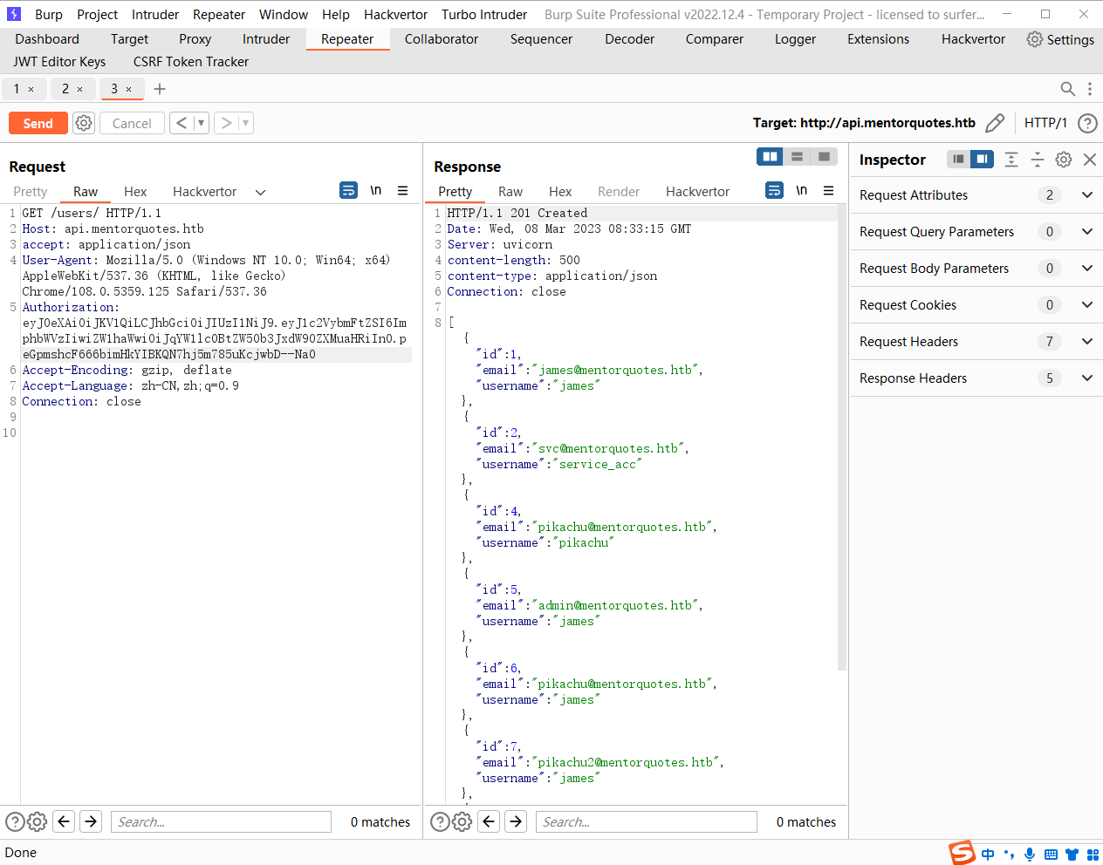Open Inspector settings gear
The height and width of the screenshot is (865, 1103).
point(1064,159)
